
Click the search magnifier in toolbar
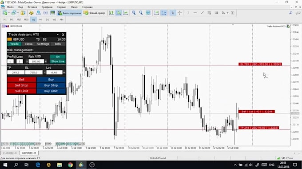point(290,13)
